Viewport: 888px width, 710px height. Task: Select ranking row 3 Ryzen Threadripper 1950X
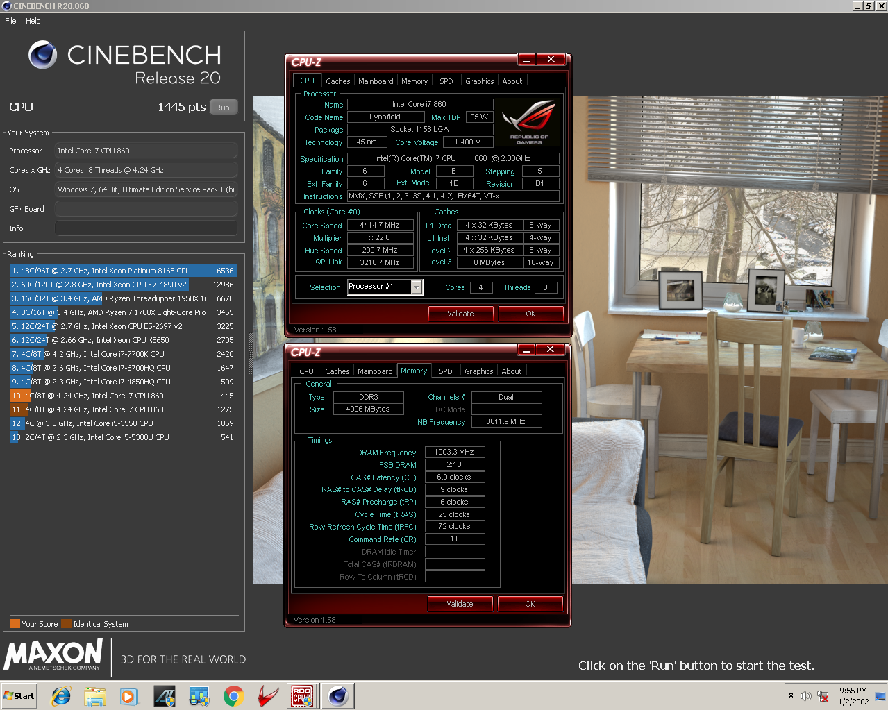123,298
